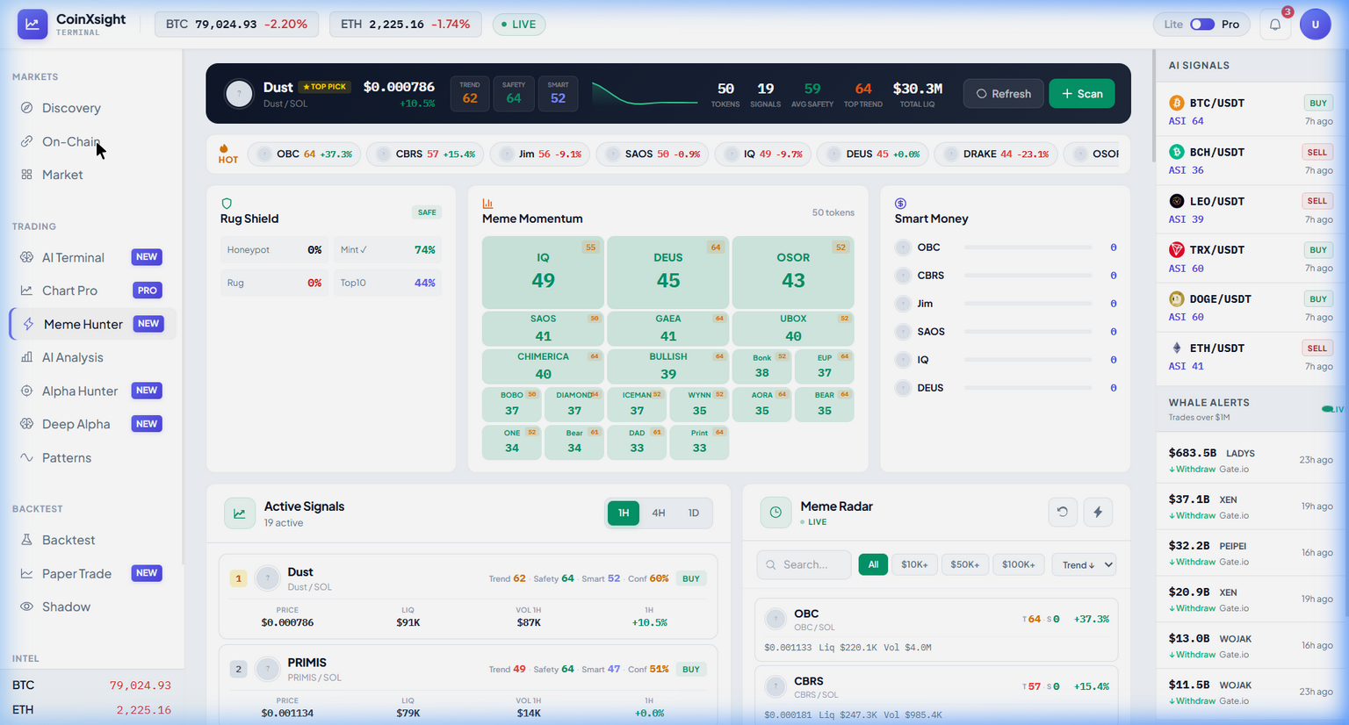Click the Shadow eye icon
Image resolution: width=1349 pixels, height=725 pixels.
pyautogui.click(x=26, y=607)
